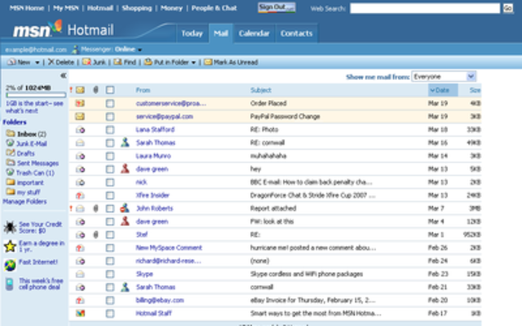Open the Calendar tab
This screenshot has height=326, width=522.
click(254, 33)
